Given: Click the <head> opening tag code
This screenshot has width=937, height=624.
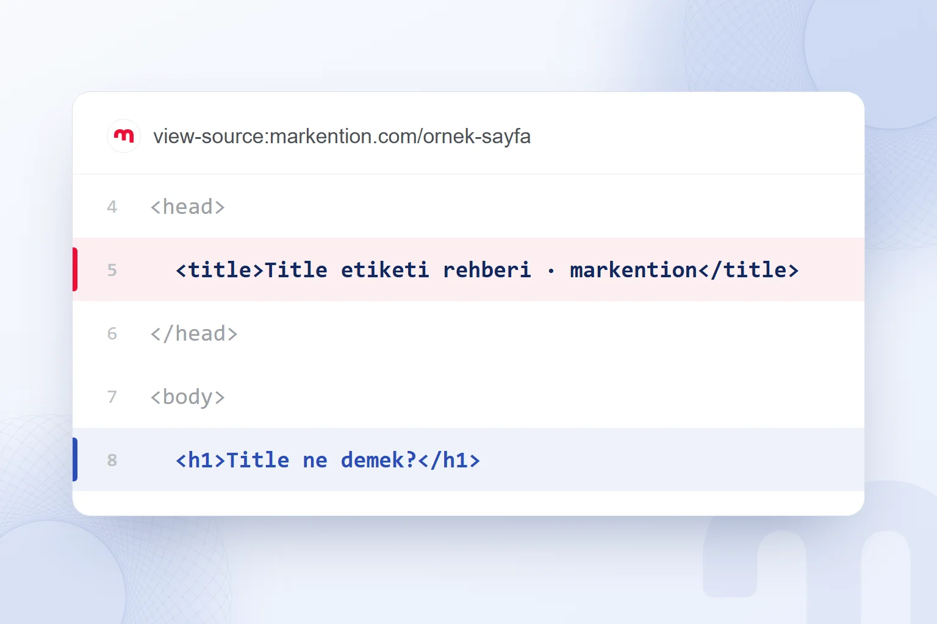Looking at the screenshot, I should coord(188,207).
